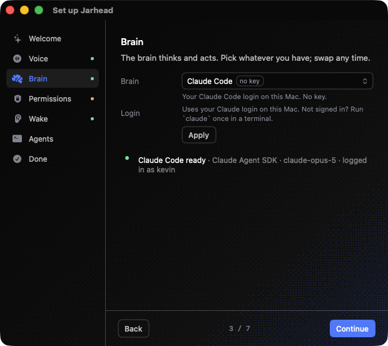This screenshot has width=388, height=346.
Task: Click the Apply button
Action: [x=199, y=135]
